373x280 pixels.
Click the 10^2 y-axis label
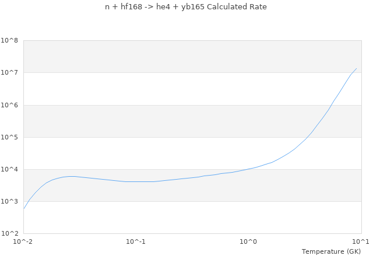pyautogui.click(x=9, y=233)
